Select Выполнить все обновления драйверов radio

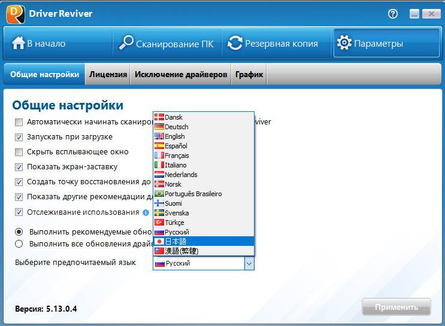point(19,244)
